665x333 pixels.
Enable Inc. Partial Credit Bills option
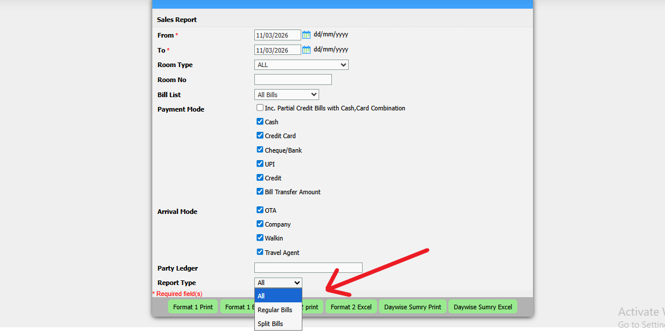[x=260, y=108]
